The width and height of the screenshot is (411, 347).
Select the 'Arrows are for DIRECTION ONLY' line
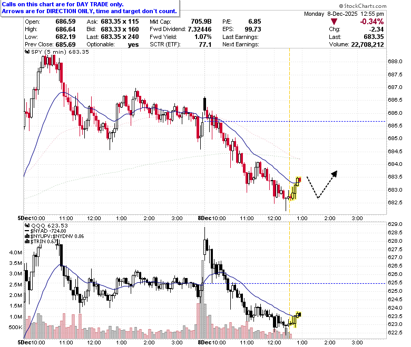(x=90, y=11)
